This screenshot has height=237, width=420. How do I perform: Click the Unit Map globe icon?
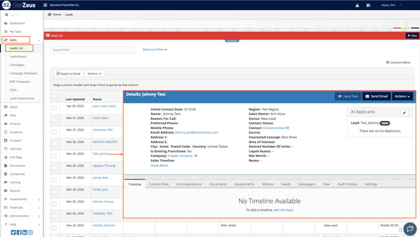6,157
